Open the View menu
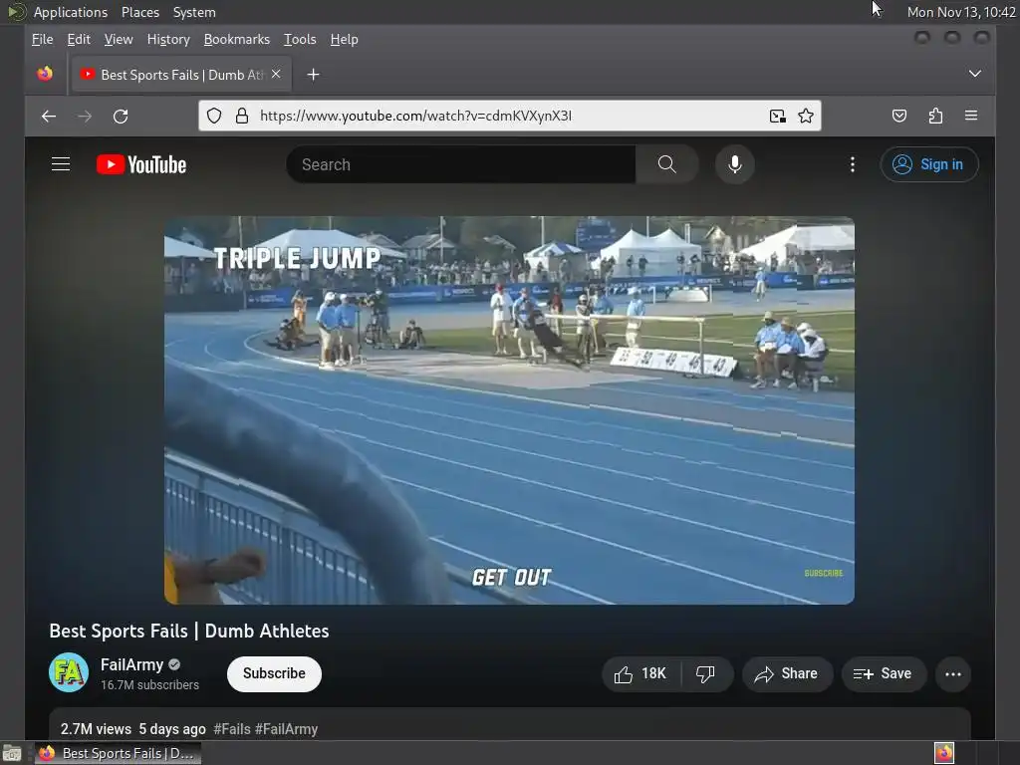This screenshot has height=765, width=1020. point(119,40)
